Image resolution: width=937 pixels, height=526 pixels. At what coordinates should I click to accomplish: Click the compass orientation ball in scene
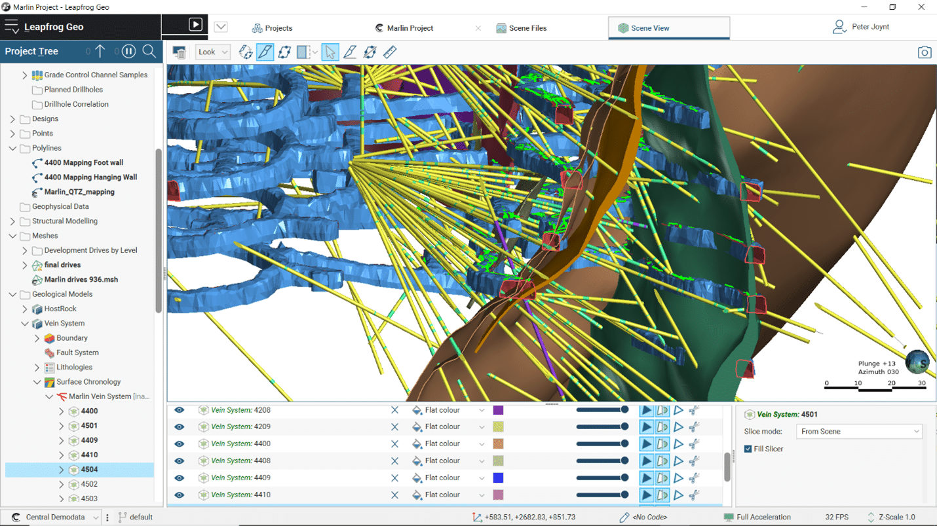coord(917,362)
